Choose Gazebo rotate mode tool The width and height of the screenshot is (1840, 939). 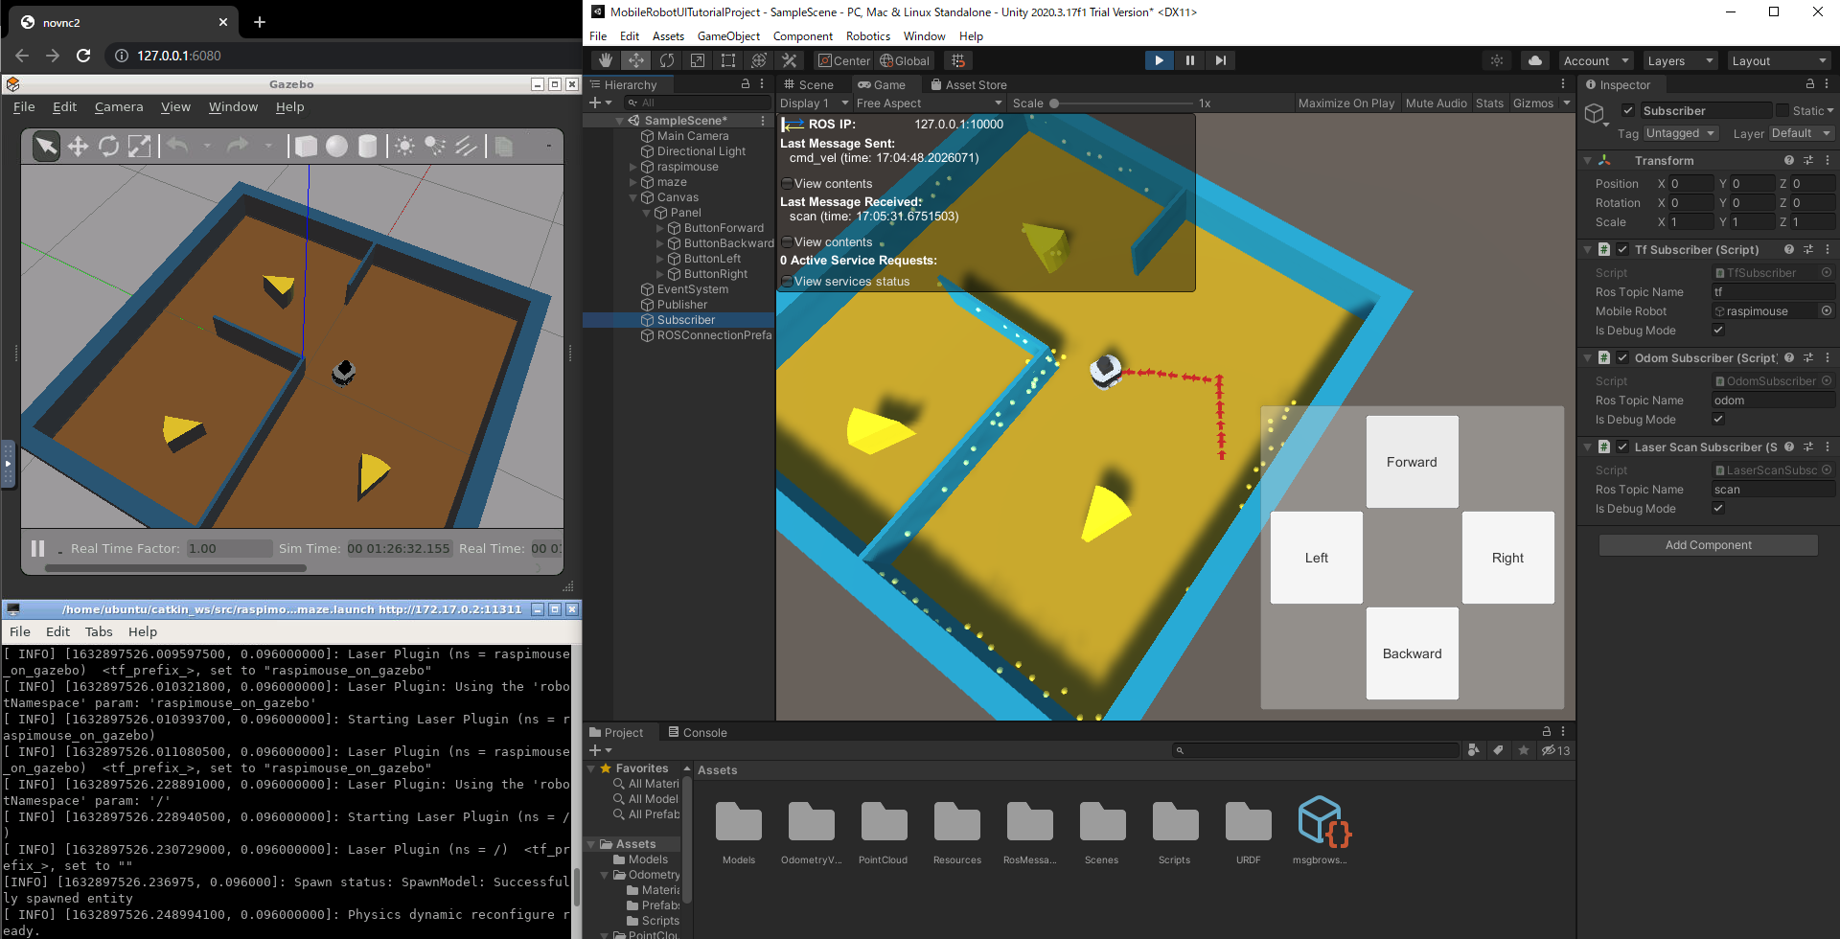108,146
